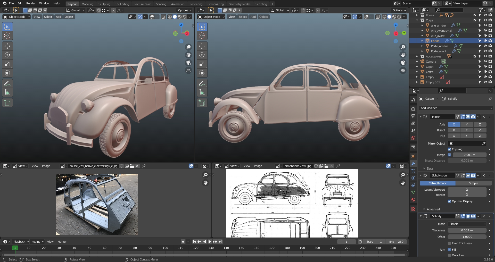Select the Cursor tool in left viewport
This screenshot has height=262, width=495.
pyautogui.click(x=7, y=36)
